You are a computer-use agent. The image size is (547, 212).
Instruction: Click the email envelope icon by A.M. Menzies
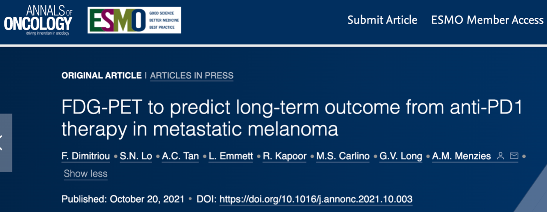tap(514, 156)
